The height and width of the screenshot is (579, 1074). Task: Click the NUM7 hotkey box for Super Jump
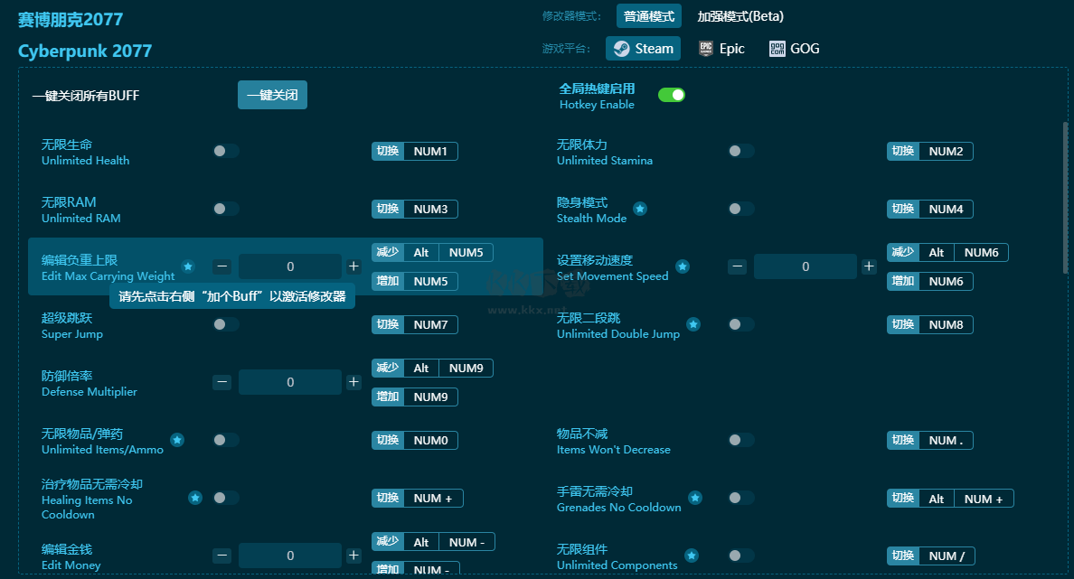pos(414,324)
